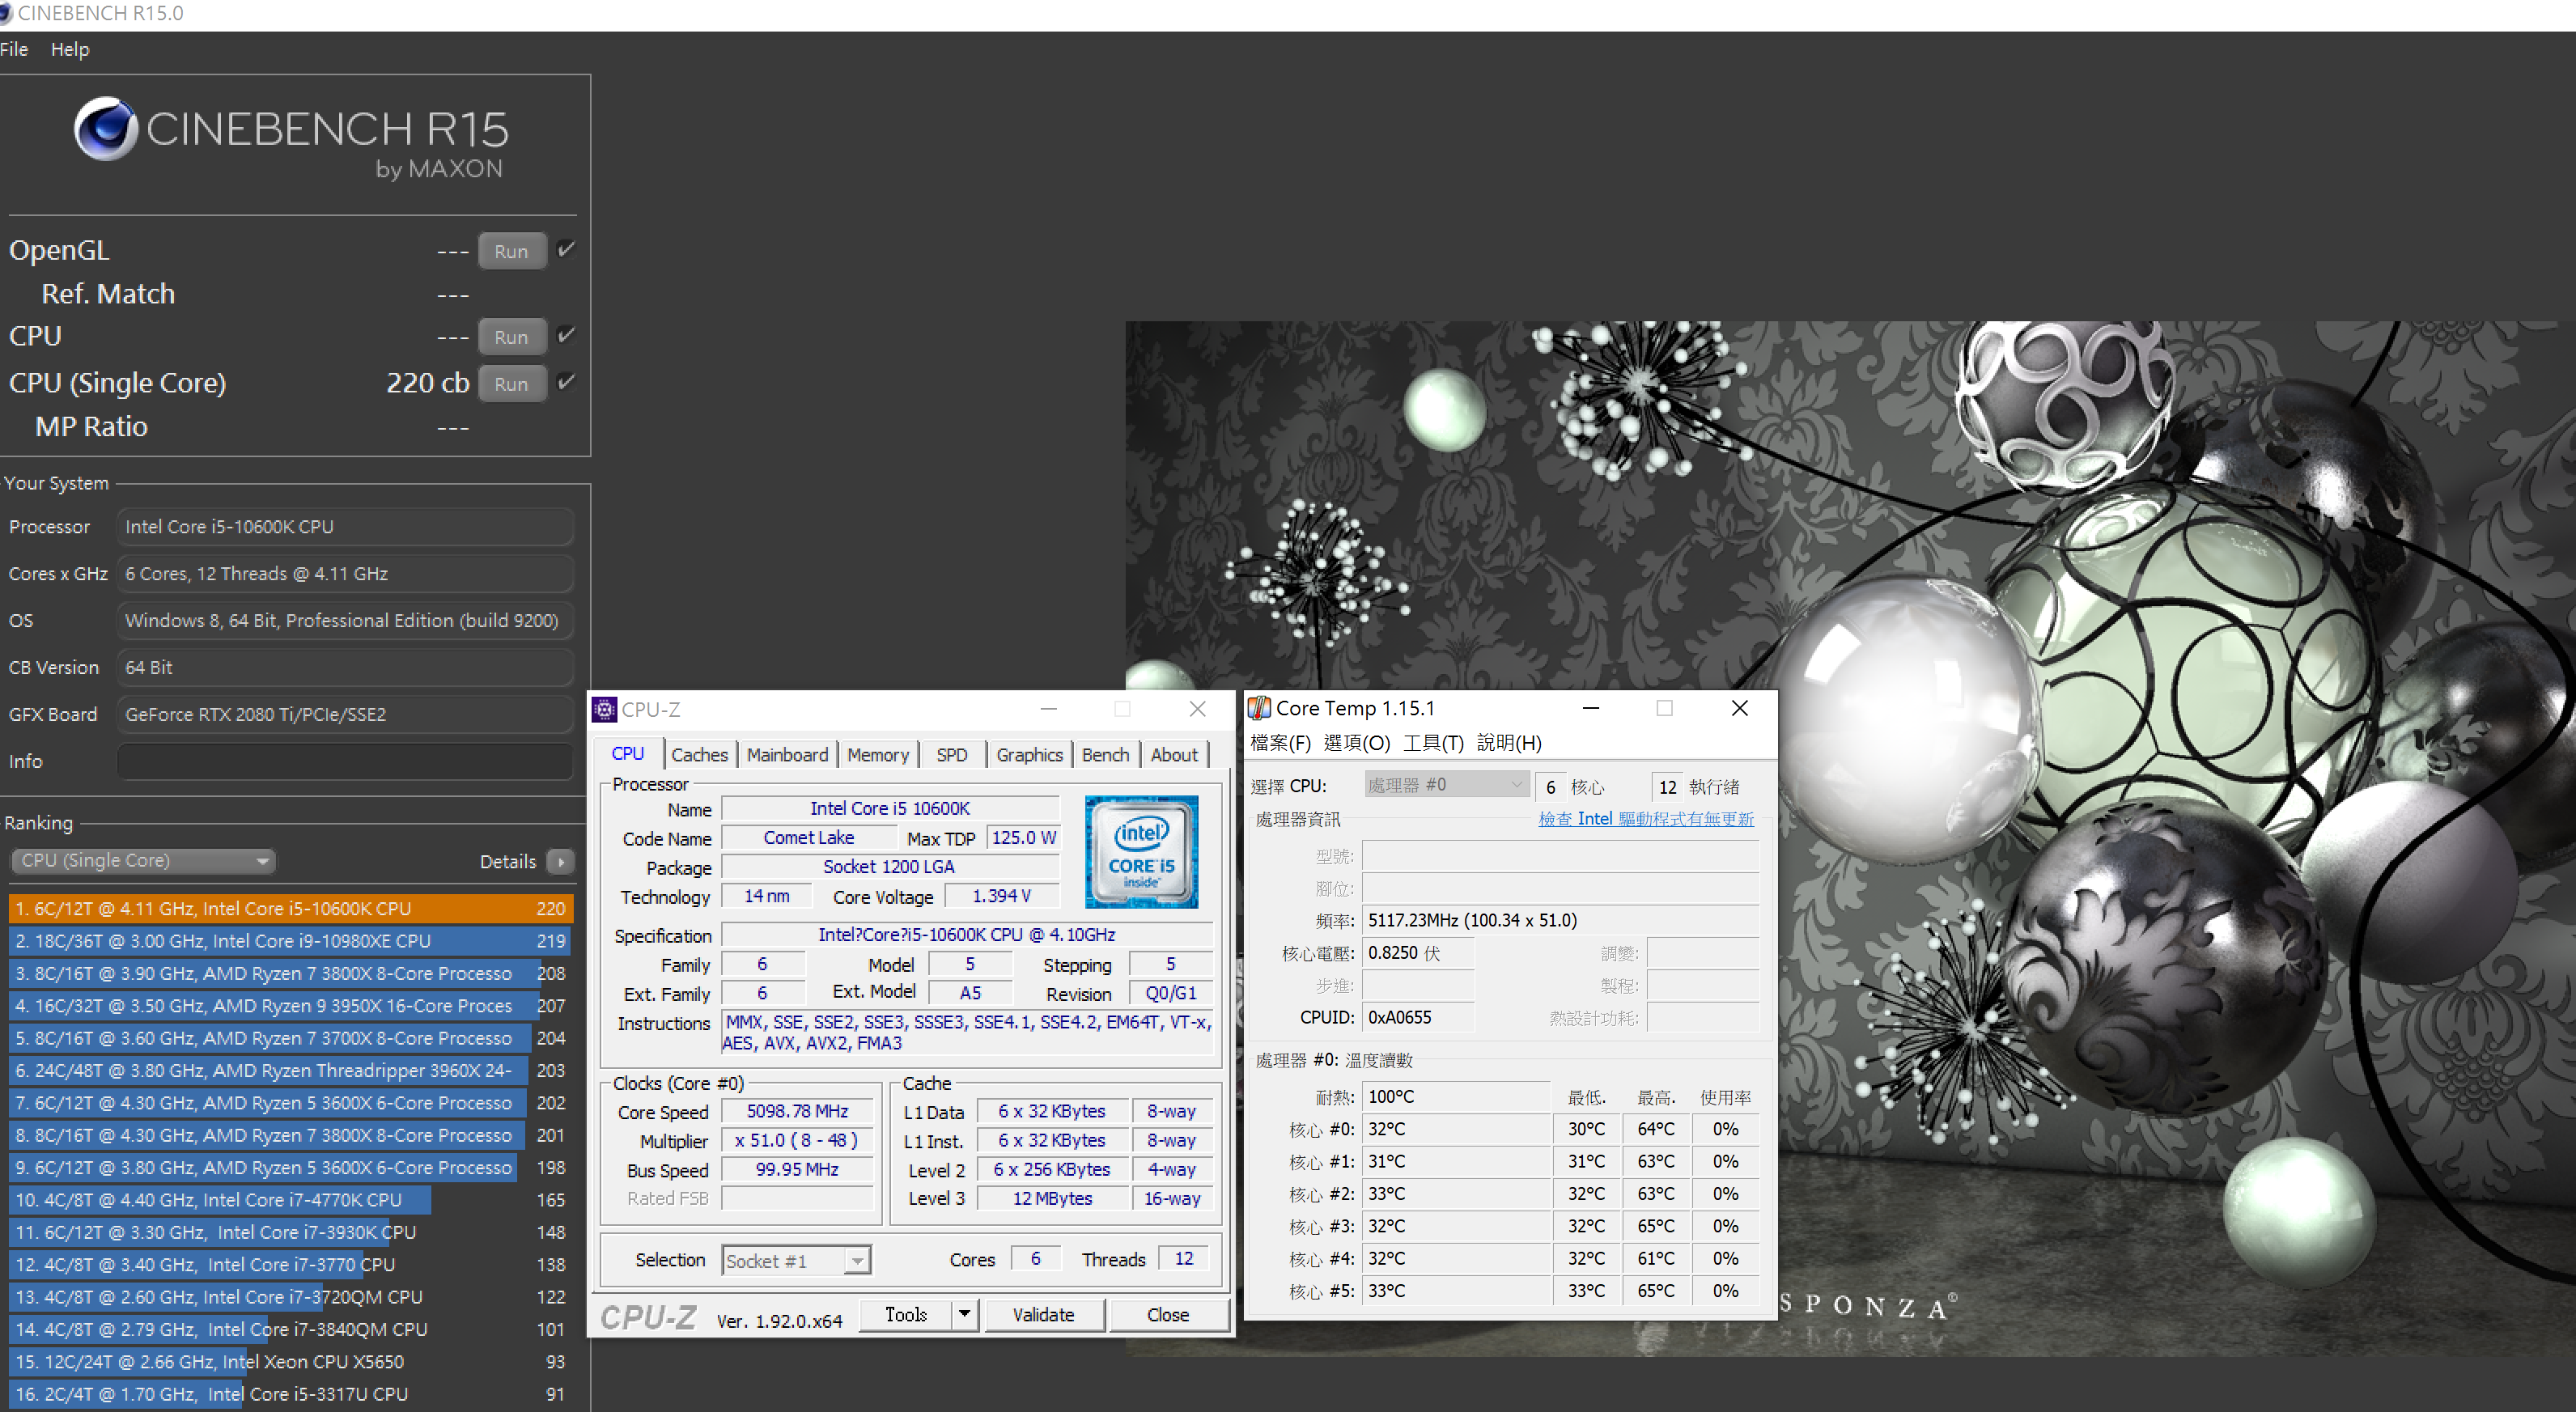Click the Core Temp thermometer title icon

click(x=1259, y=708)
